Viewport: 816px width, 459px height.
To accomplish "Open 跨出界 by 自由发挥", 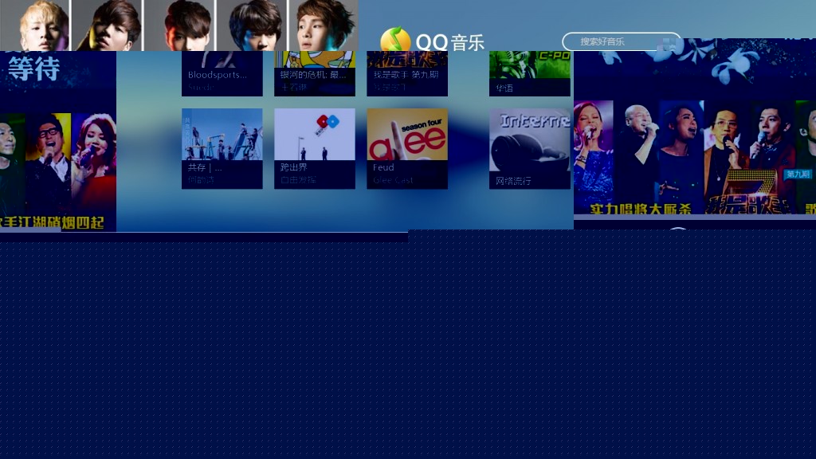I will pyautogui.click(x=314, y=147).
